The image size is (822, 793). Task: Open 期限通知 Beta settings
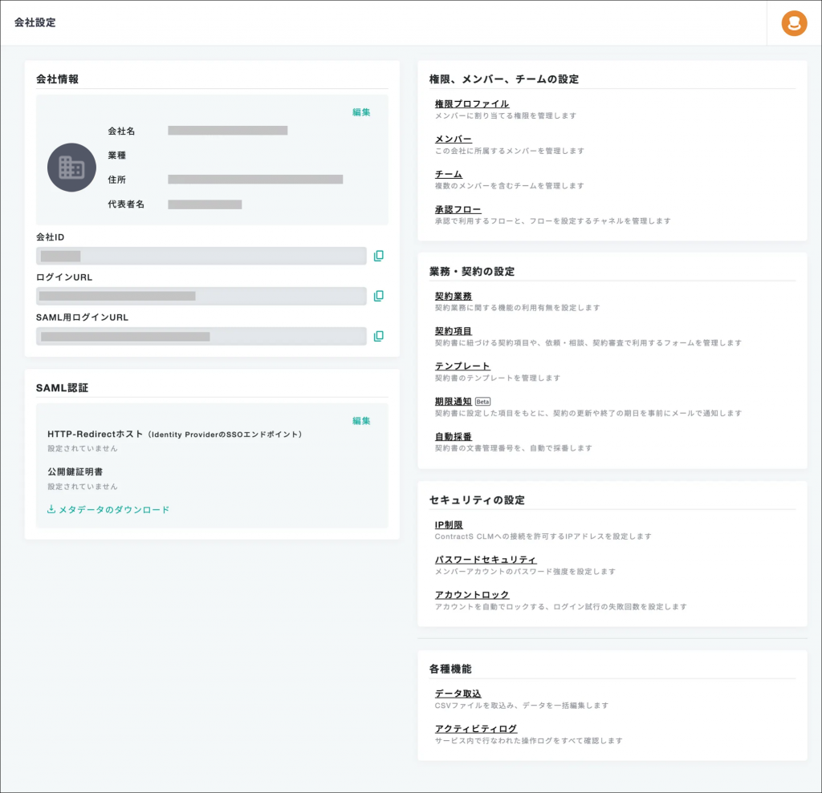453,401
